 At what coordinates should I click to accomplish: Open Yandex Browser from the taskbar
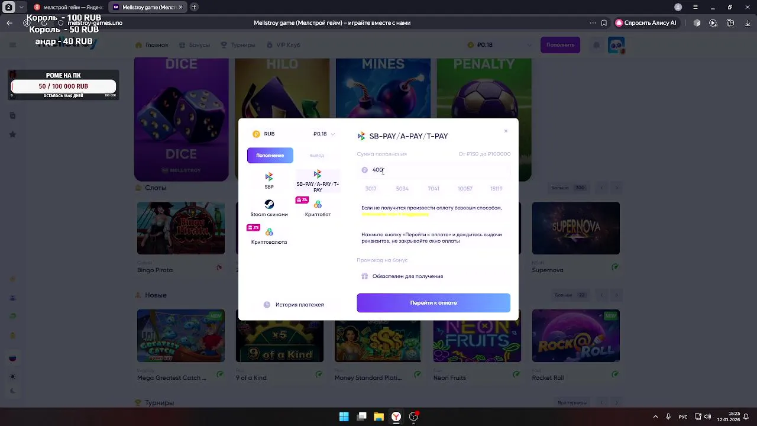396,417
